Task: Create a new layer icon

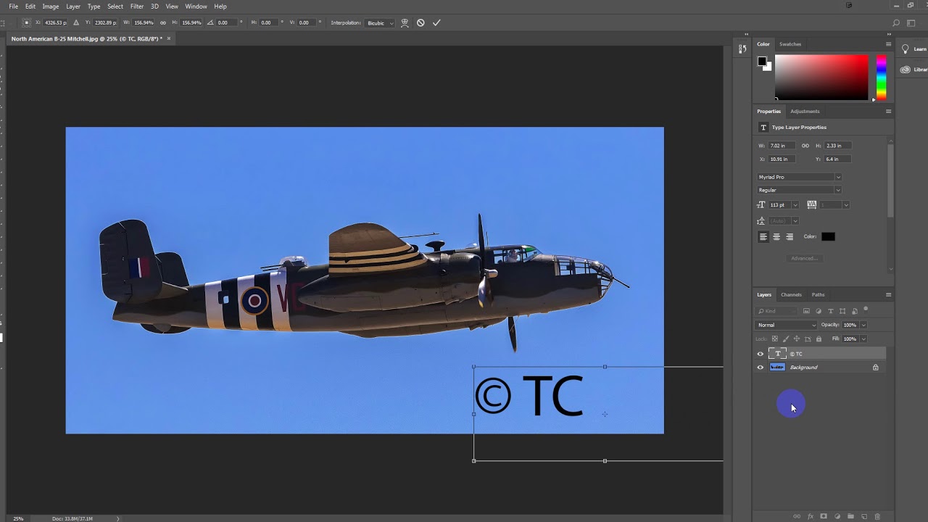Action: coord(864,516)
